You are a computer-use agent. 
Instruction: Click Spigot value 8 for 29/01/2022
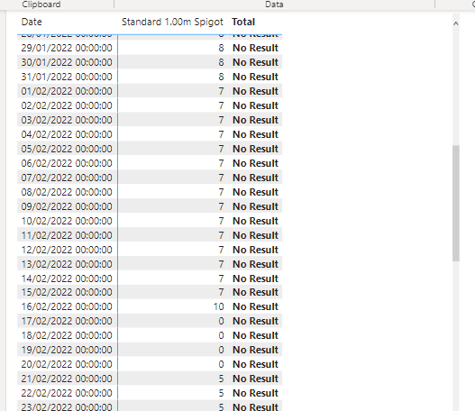[221, 48]
